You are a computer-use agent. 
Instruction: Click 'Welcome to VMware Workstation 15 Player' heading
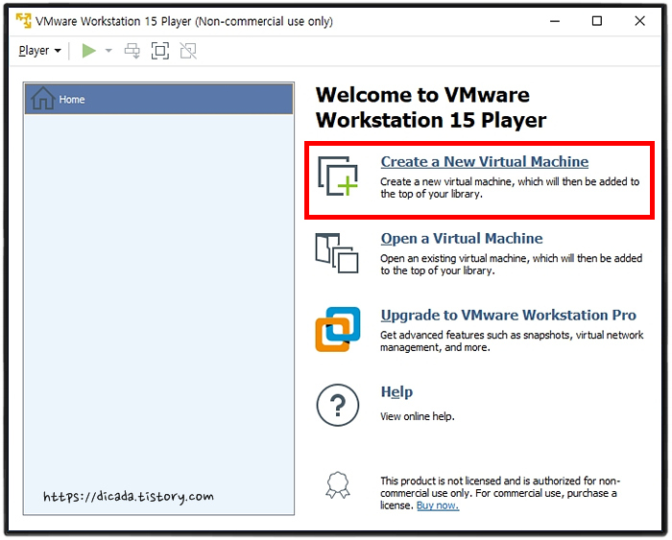(x=431, y=107)
